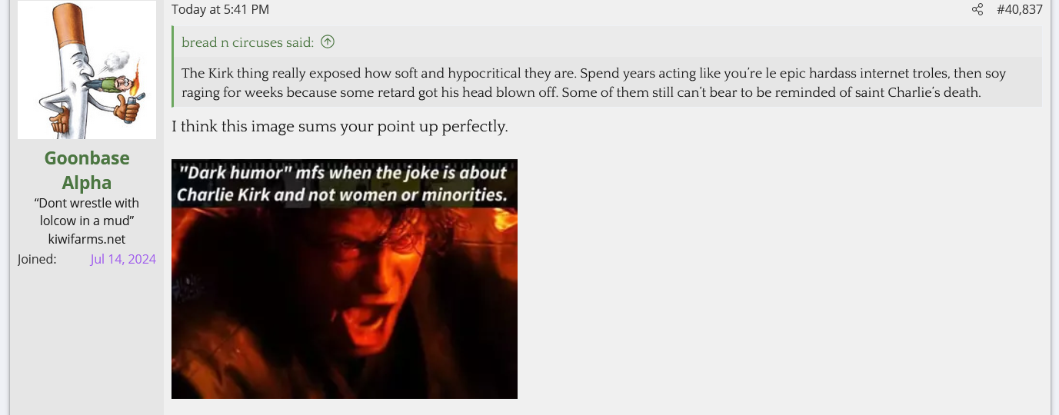Click the "Today at 5:41 PM" timestamp

(220, 10)
